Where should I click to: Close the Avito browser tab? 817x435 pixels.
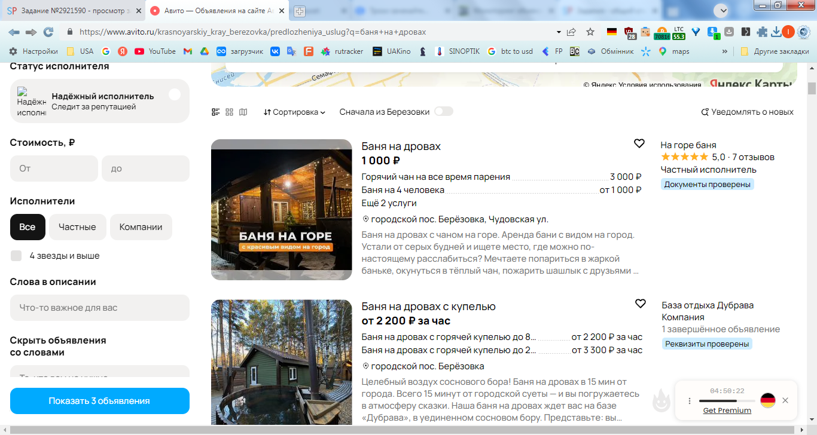coord(282,11)
